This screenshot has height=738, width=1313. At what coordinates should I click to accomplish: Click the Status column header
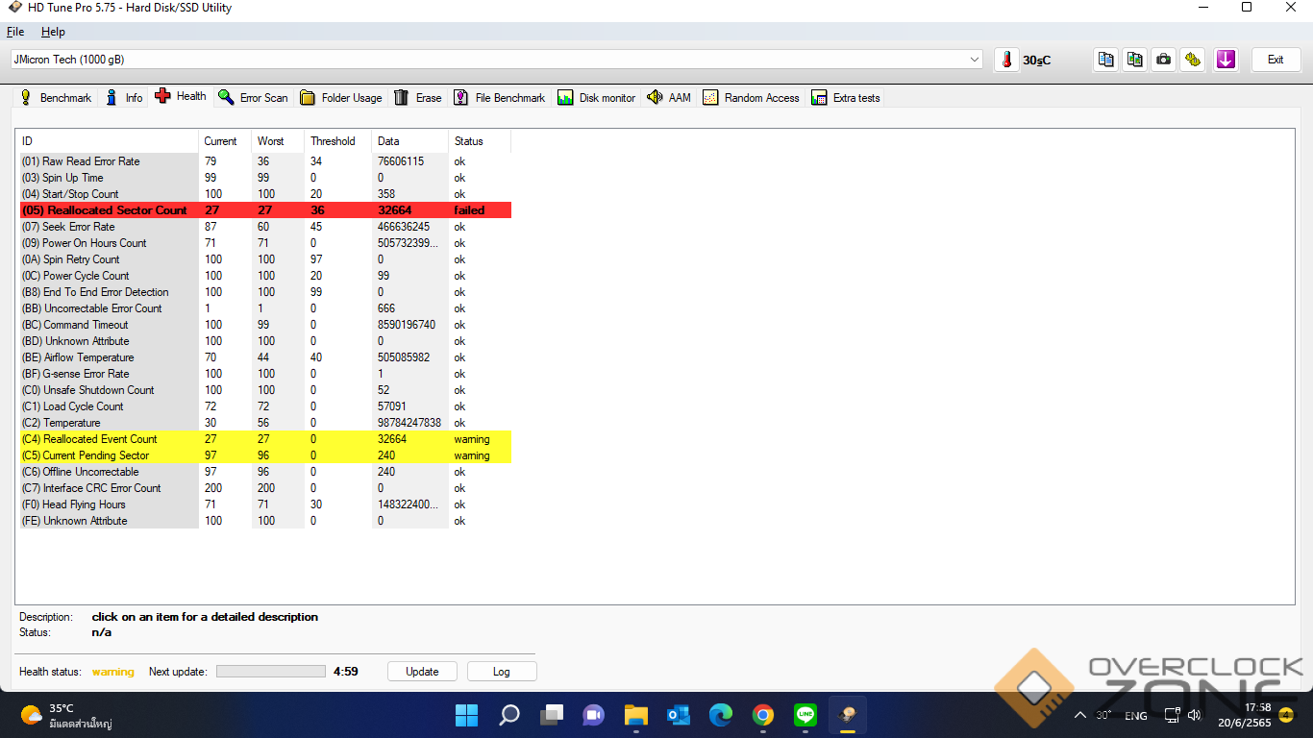click(x=480, y=141)
